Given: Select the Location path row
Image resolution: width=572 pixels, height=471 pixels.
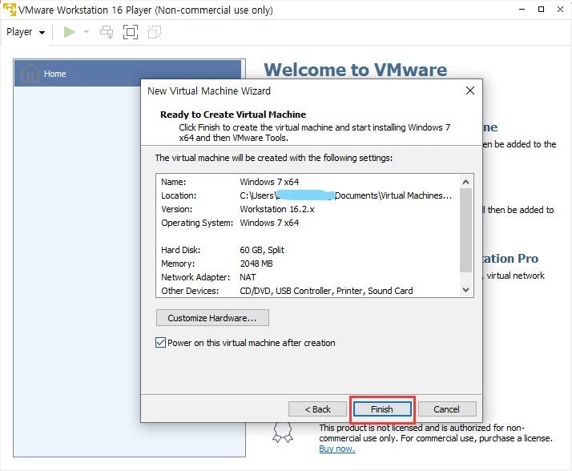Looking at the screenshot, I should [x=308, y=195].
